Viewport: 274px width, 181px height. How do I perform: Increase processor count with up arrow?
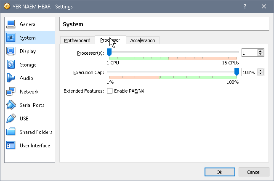[261, 51]
